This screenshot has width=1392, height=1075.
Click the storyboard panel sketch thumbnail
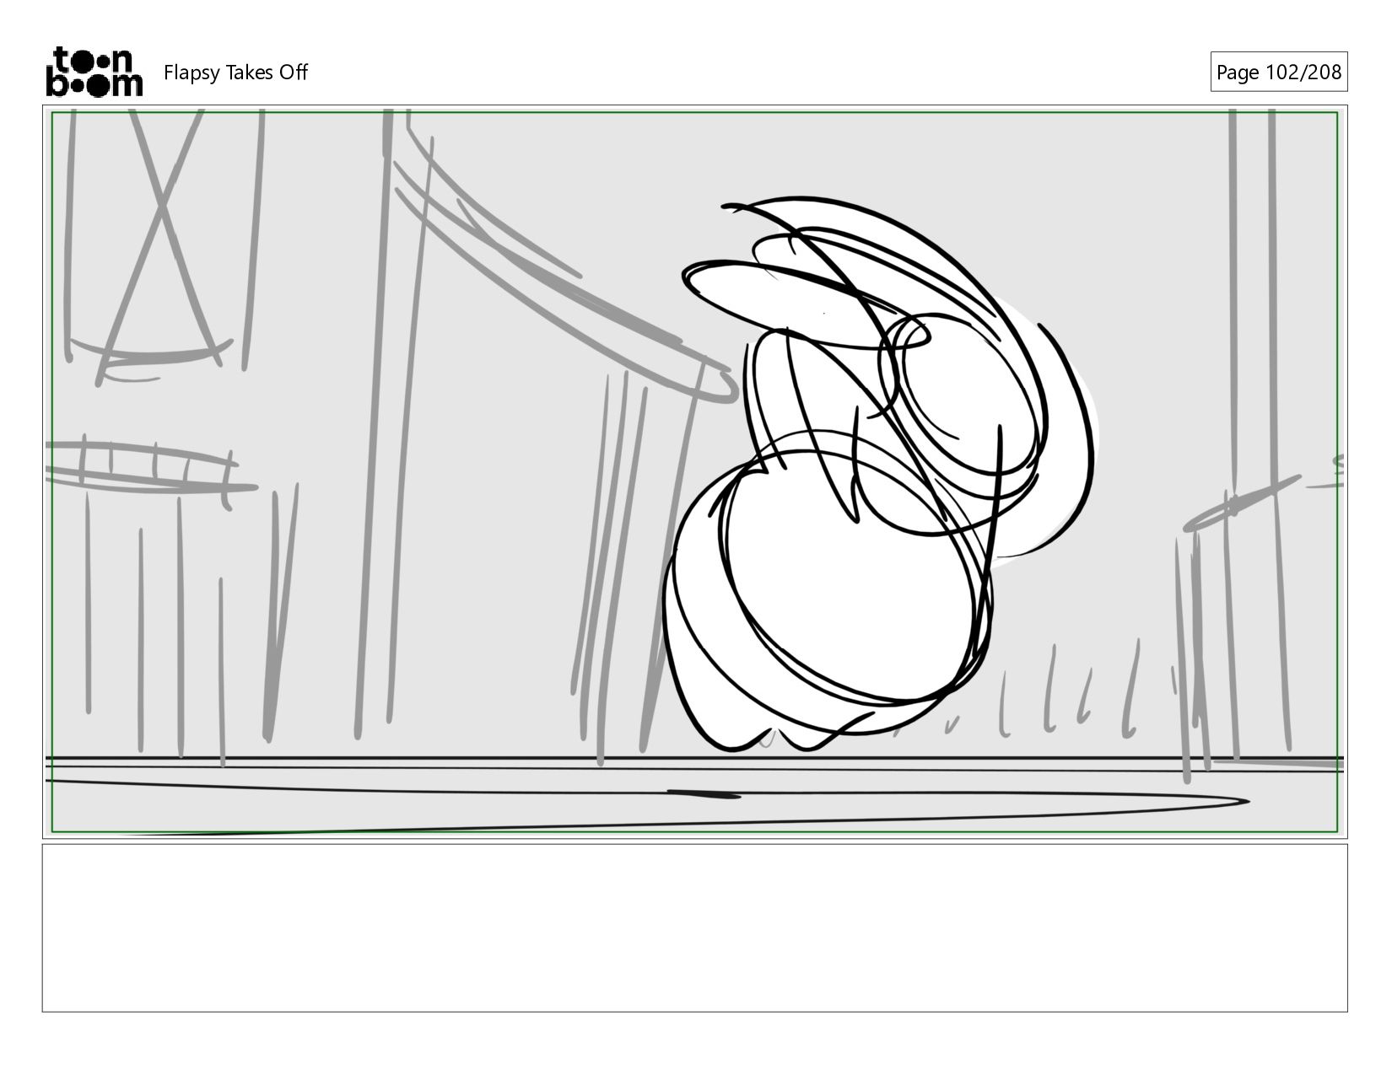tap(694, 472)
